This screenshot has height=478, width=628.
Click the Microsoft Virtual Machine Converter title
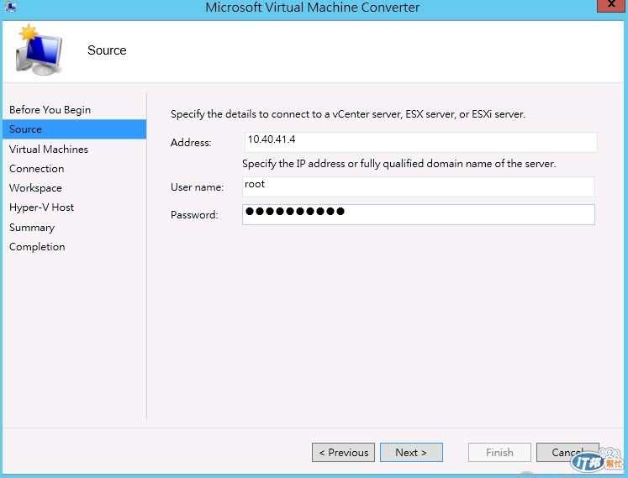(313, 8)
